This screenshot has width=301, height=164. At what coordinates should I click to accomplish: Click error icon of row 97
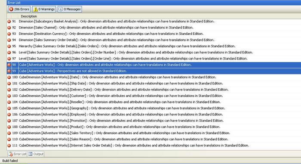(9, 59)
